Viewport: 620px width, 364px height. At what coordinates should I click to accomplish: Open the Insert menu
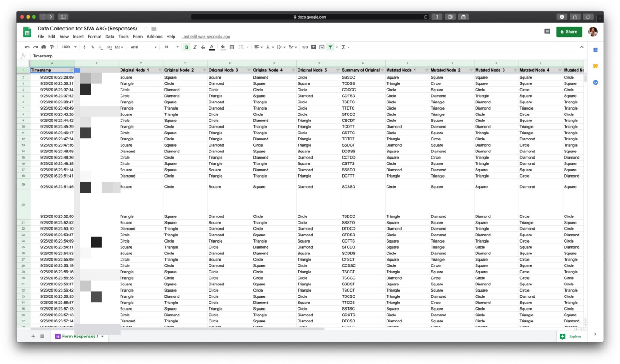78,37
